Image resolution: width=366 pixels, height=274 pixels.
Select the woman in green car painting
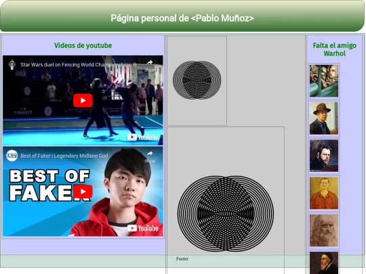point(324,81)
